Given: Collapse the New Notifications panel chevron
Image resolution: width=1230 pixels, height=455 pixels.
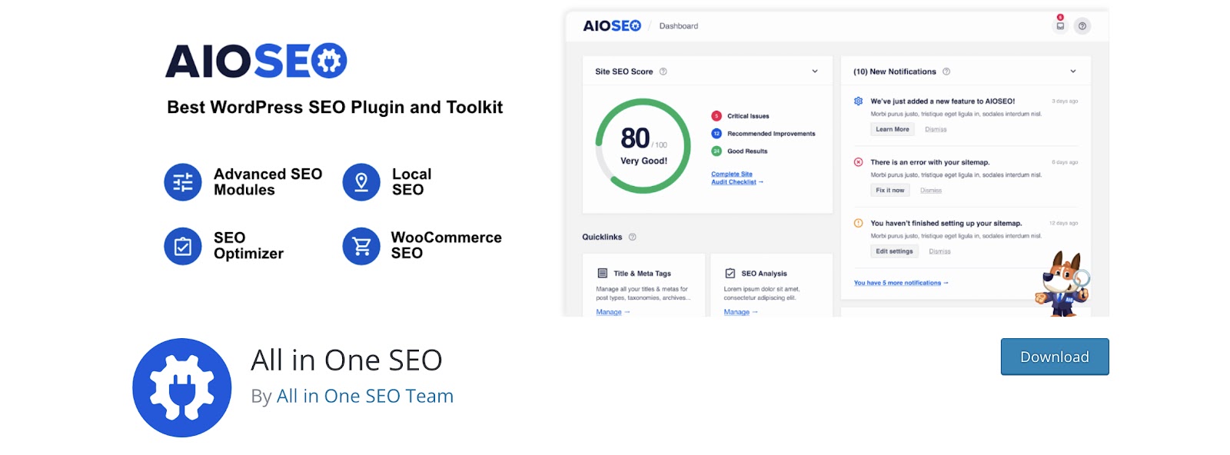Looking at the screenshot, I should [x=1073, y=71].
